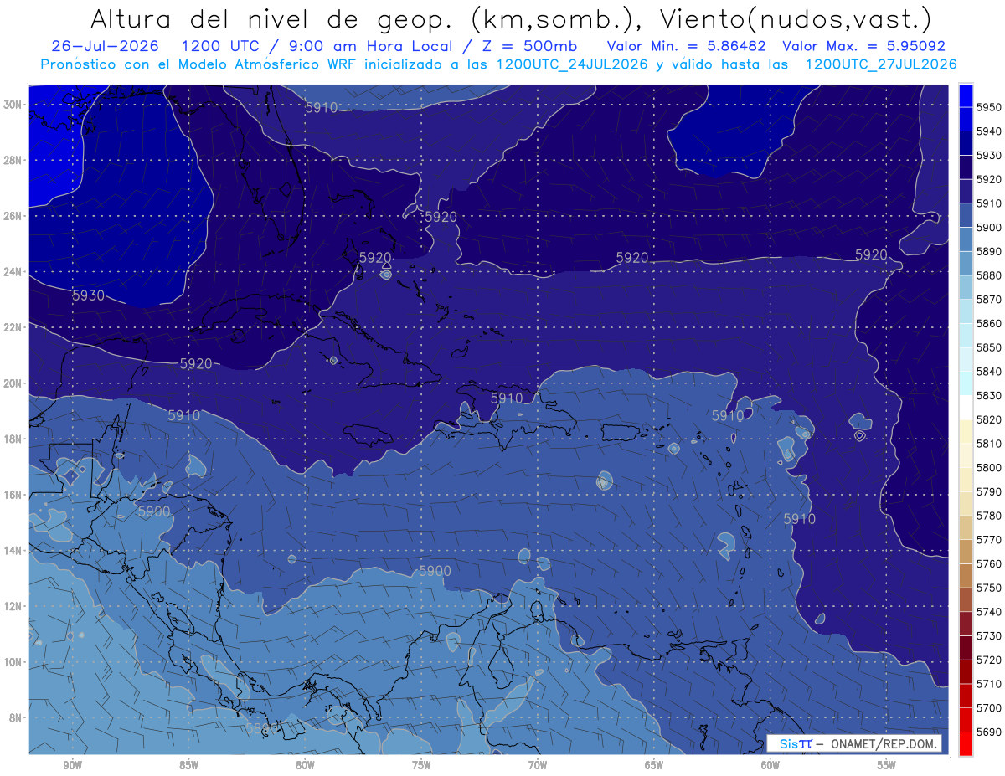The image size is (1005, 776).
Task: Click the '10N' latitude axis label
Action: [13, 662]
